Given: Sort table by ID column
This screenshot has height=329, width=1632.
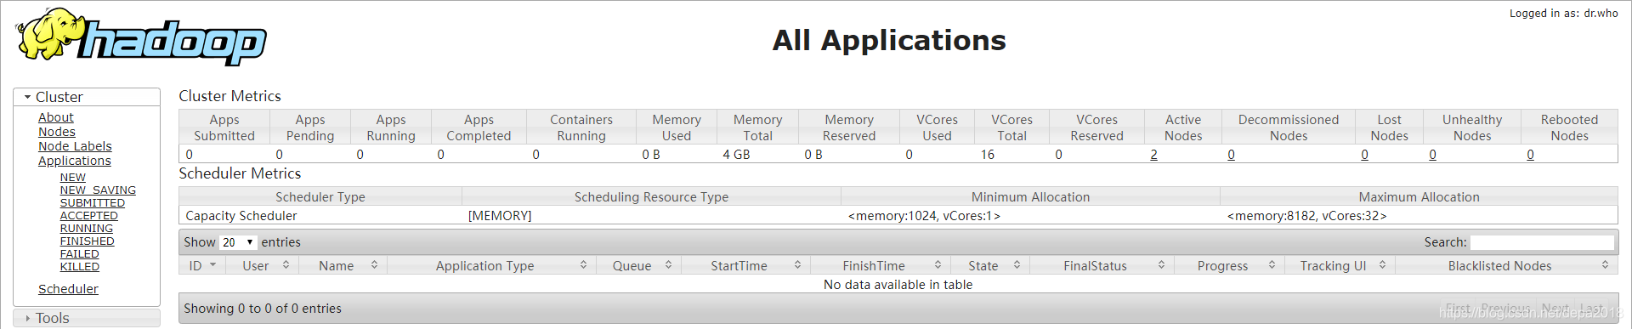Looking at the screenshot, I should (202, 266).
